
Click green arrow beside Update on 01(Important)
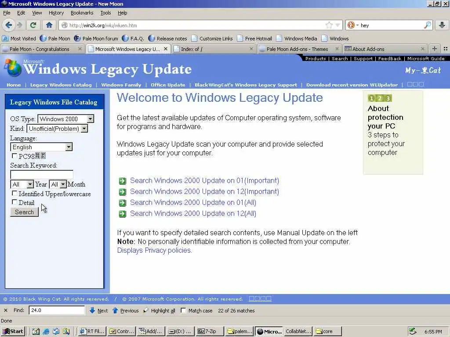click(x=123, y=181)
